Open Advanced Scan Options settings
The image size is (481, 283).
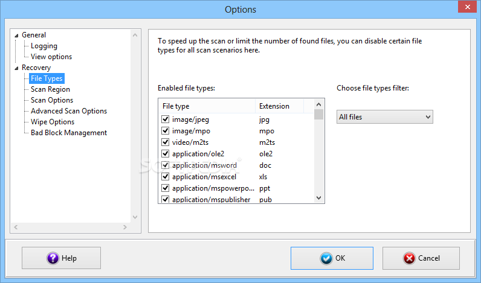pos(69,111)
